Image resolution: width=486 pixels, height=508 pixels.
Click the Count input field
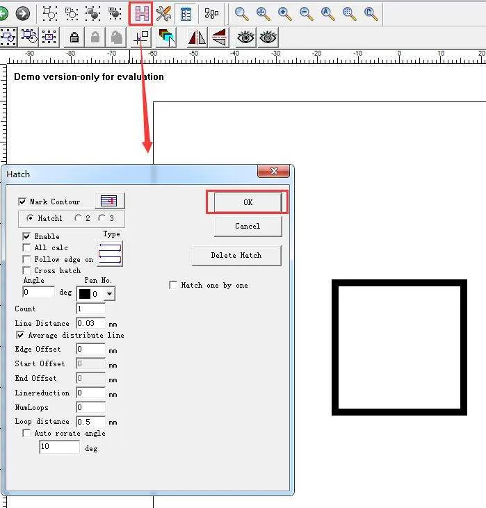click(91, 309)
